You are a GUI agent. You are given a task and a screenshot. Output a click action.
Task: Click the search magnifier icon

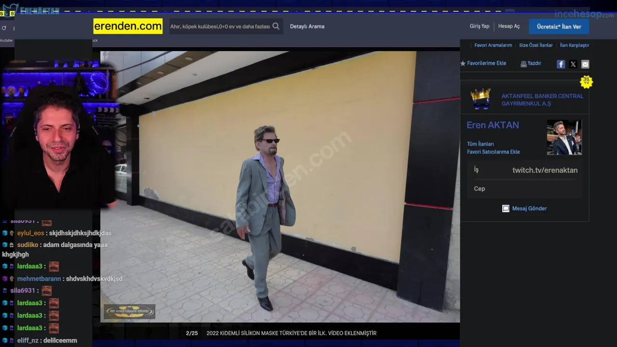click(276, 27)
